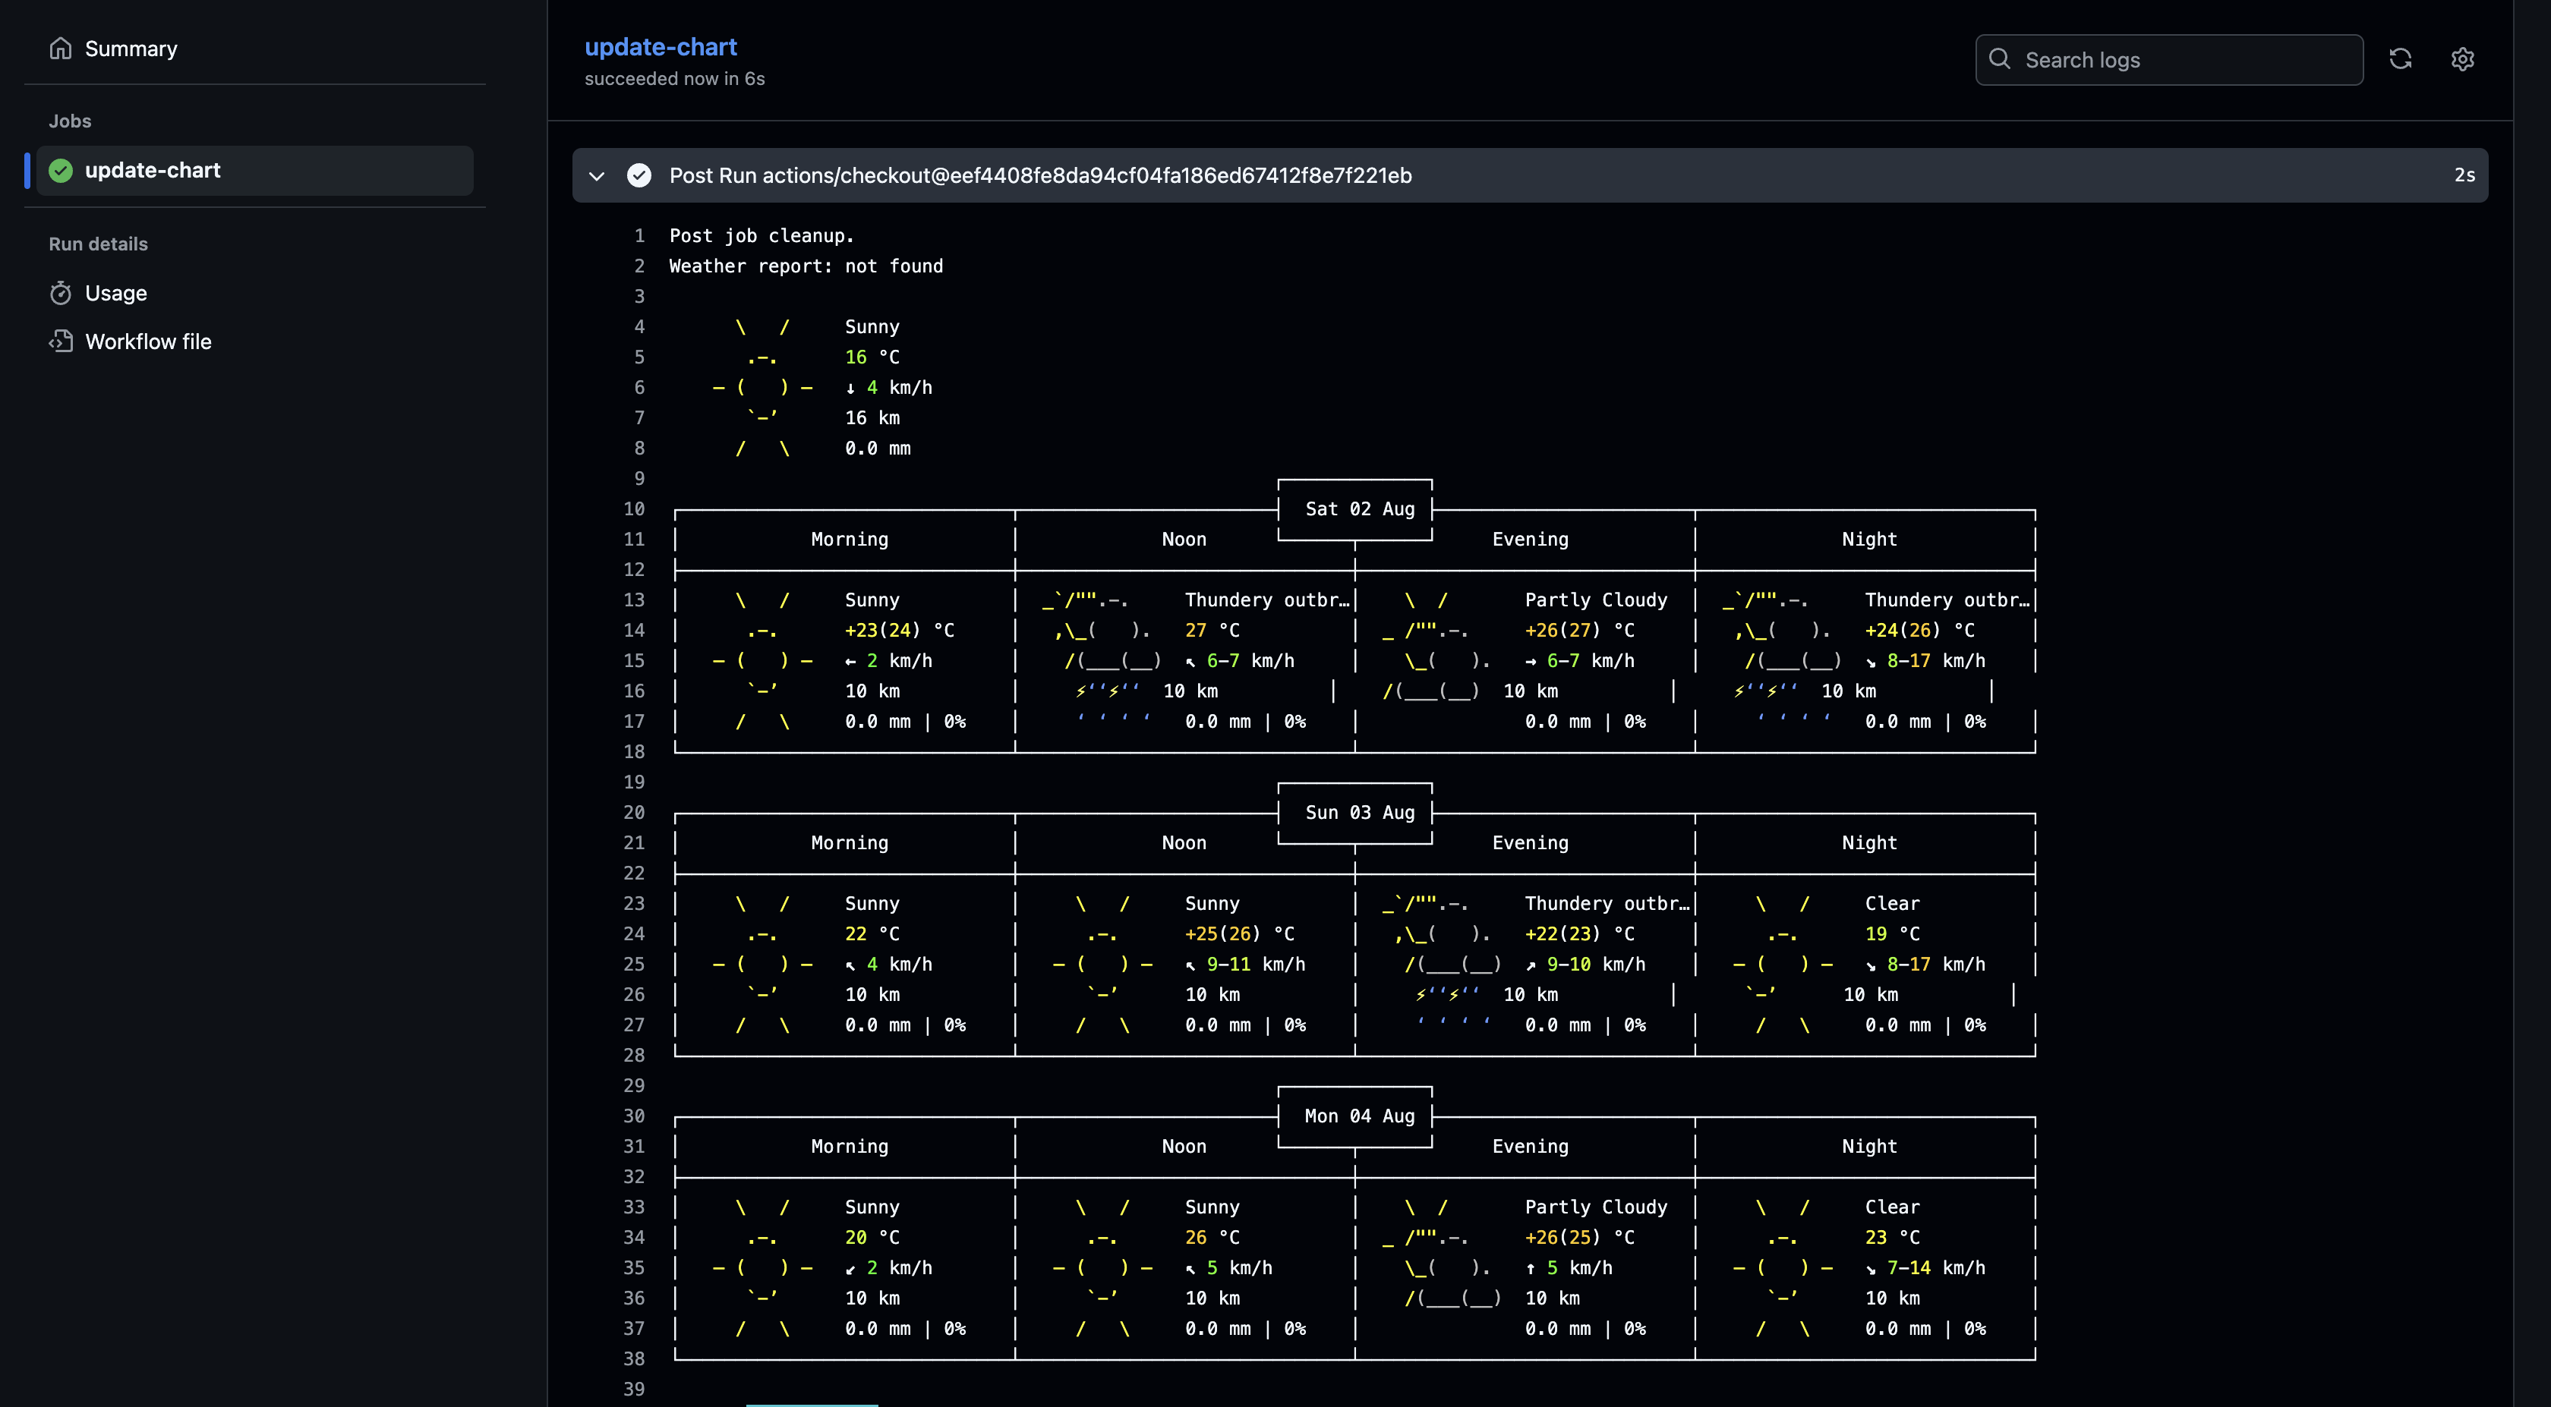Click the Post Run step success check icon
Screen dimensions: 2551x1407
click(640, 175)
